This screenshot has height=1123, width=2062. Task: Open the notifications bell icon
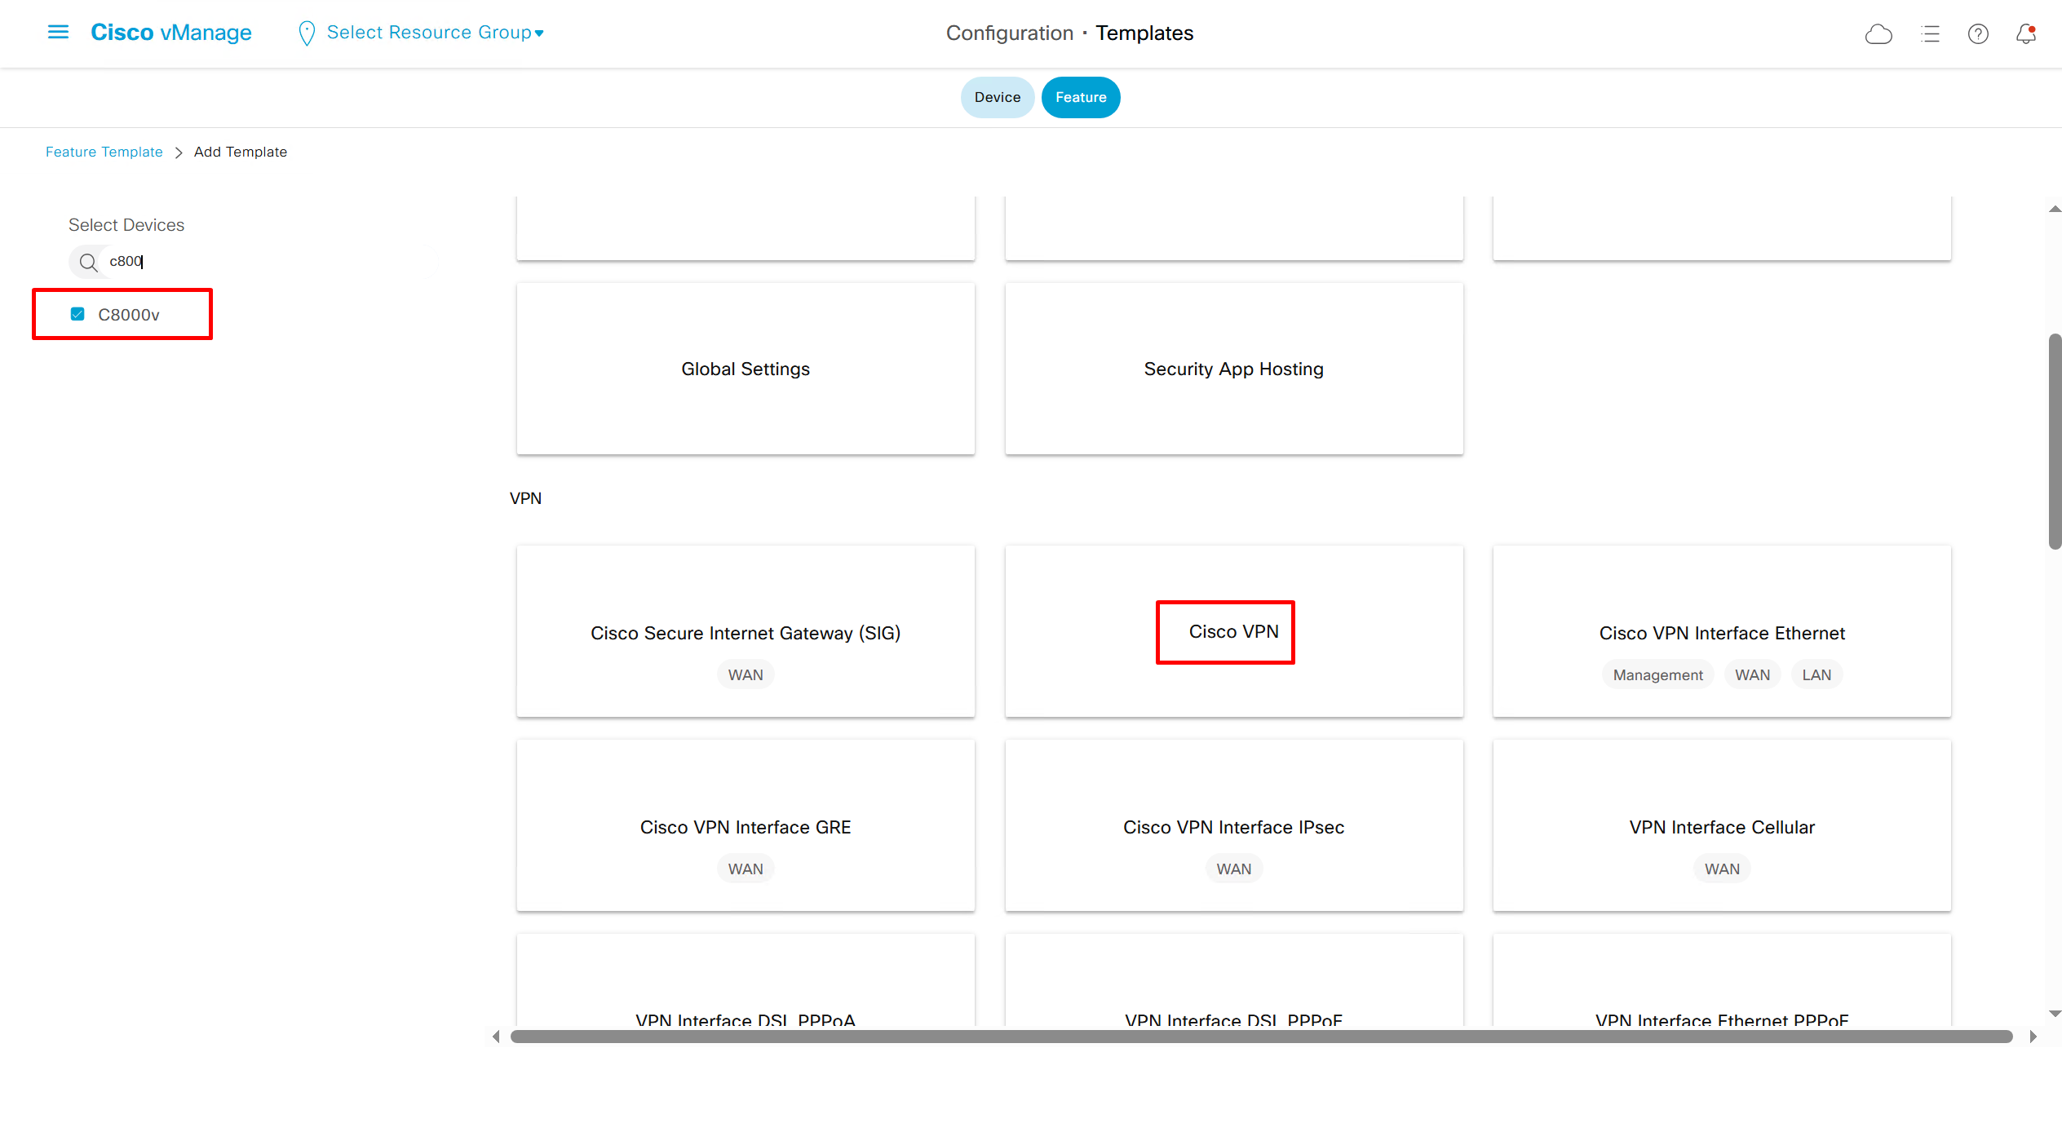point(2026,33)
